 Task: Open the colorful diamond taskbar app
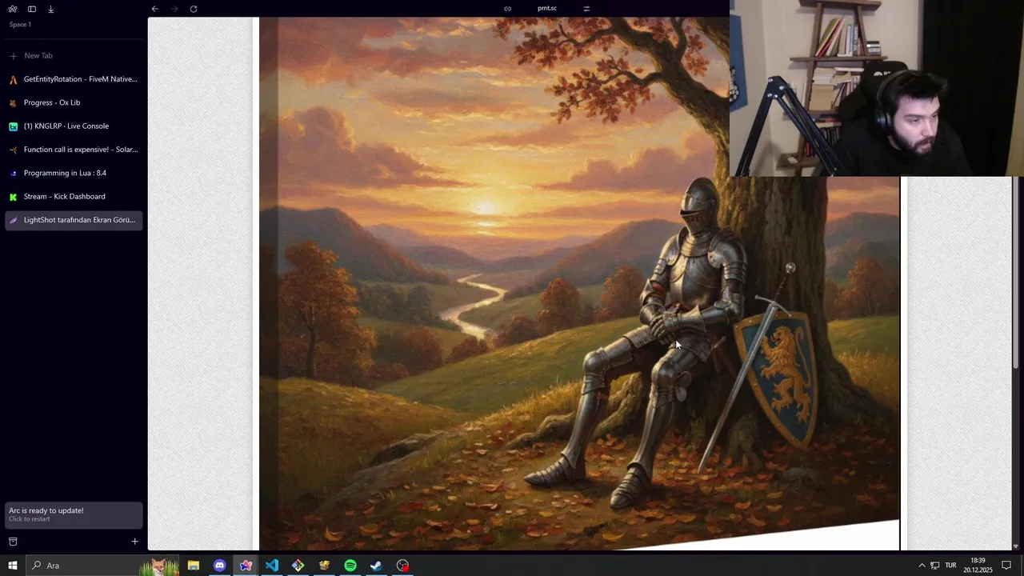tap(298, 566)
